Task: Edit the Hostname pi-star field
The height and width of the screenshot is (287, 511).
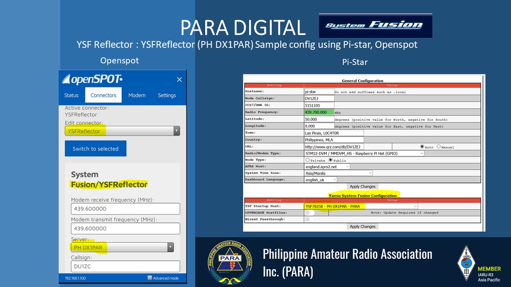Action: coord(319,92)
